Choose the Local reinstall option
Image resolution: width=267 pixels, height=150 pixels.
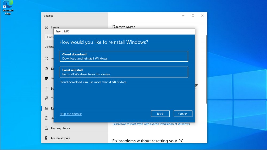(124, 72)
